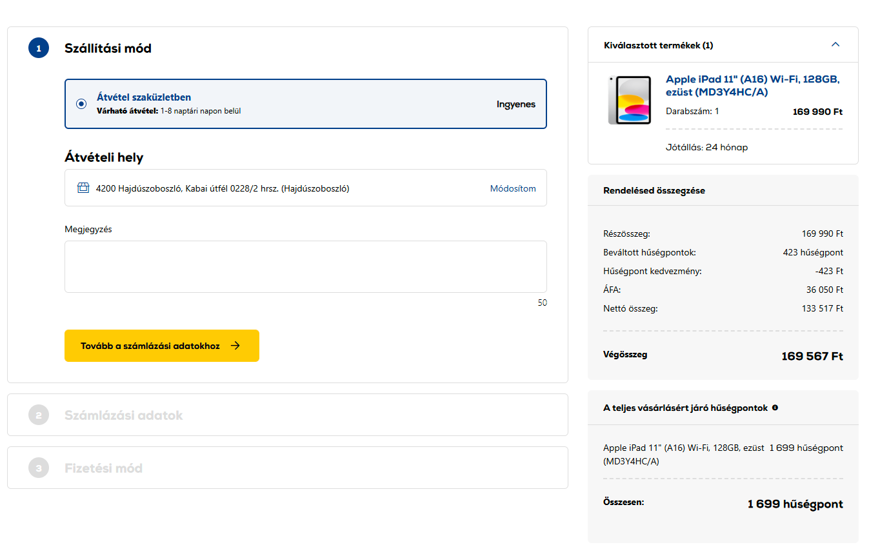
Task: Click into the Megjegyzés text area
Action: pos(306,266)
